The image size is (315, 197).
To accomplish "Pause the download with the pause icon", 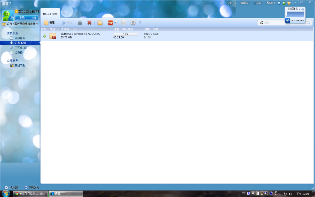I will (x=80, y=22).
